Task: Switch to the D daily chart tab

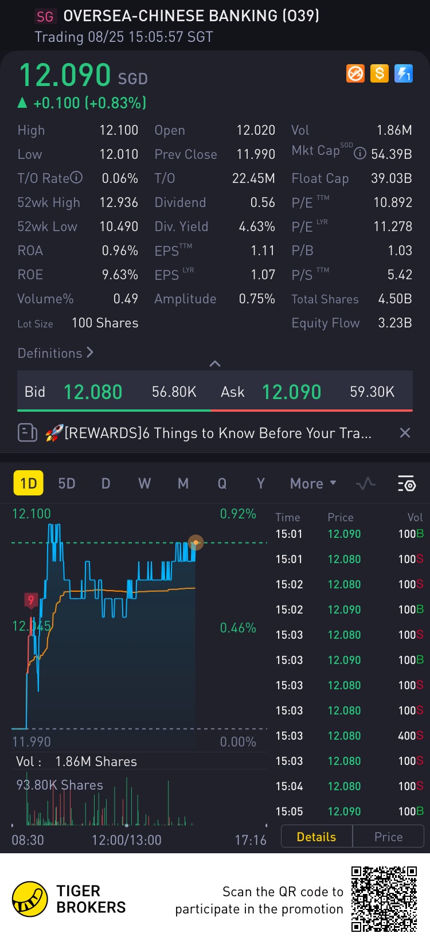Action: [105, 483]
